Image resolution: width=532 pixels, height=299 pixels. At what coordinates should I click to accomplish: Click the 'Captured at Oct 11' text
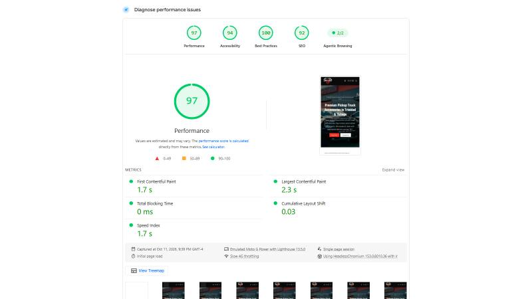tap(170, 249)
